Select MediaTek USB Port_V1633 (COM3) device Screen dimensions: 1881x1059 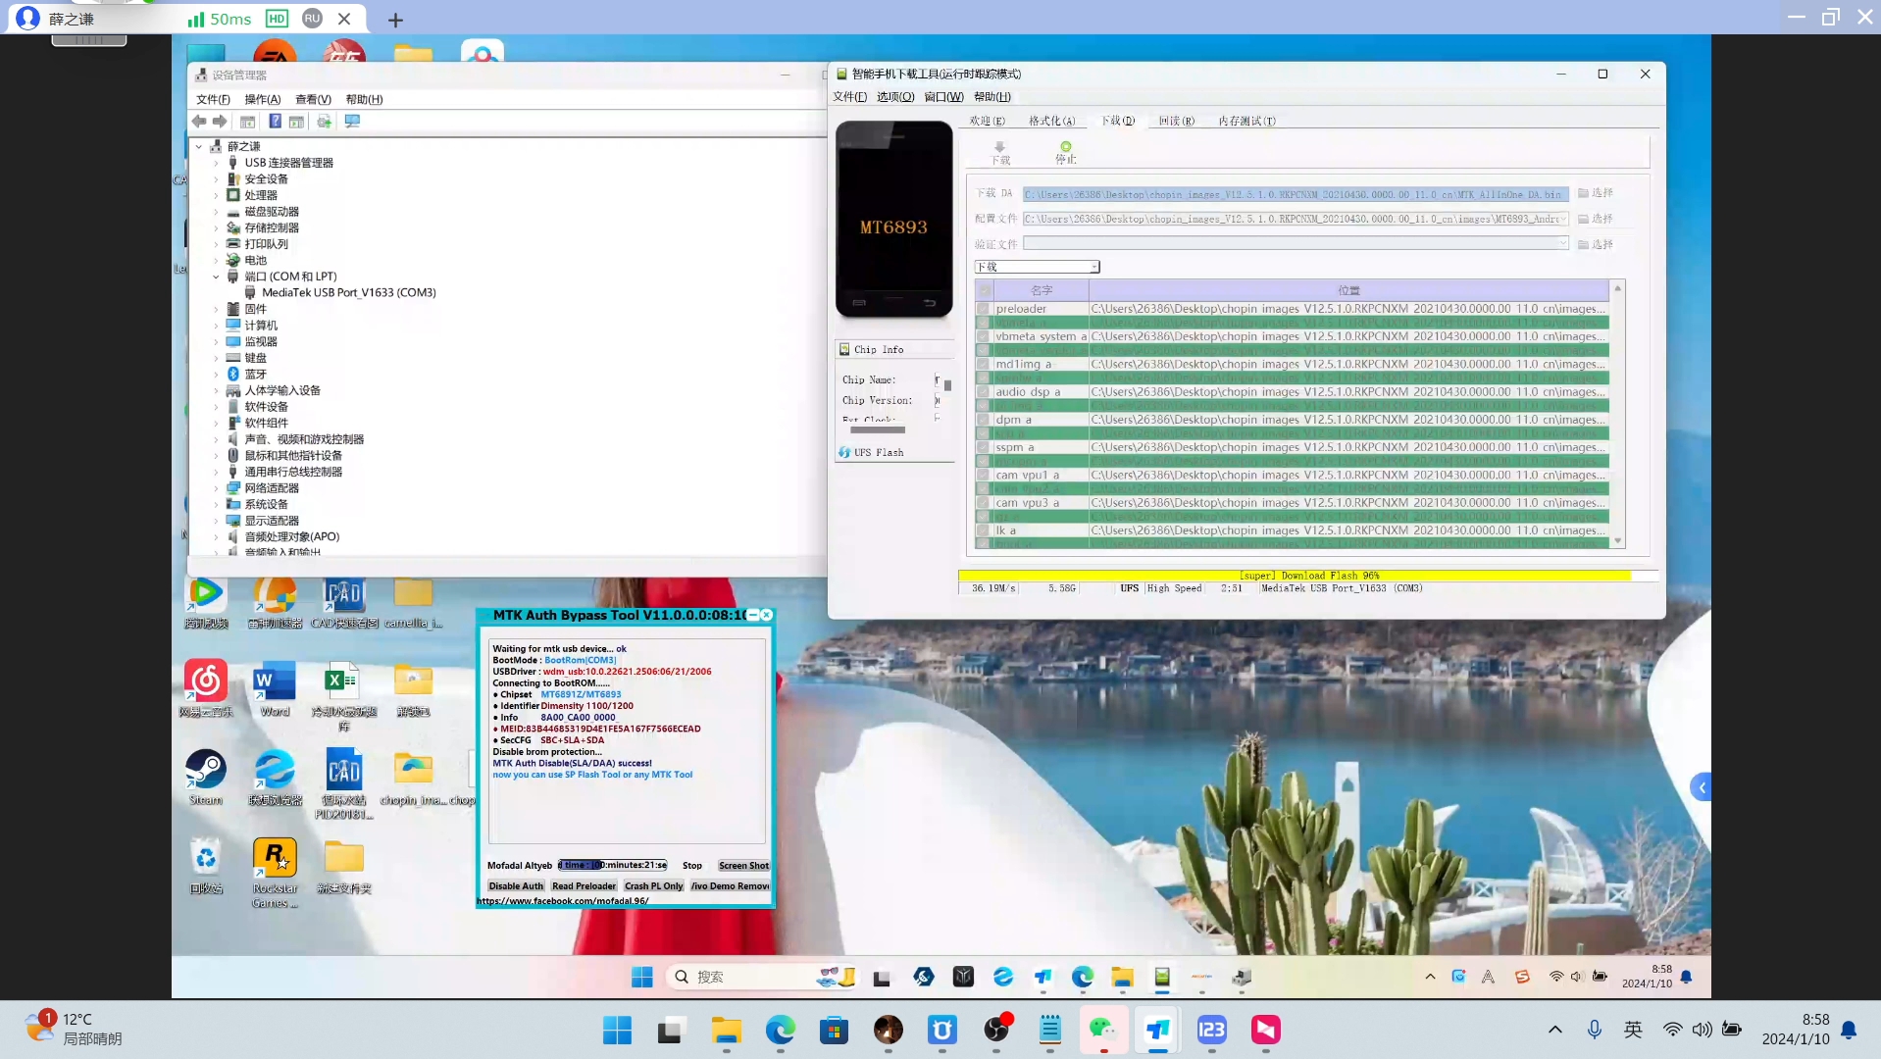pyautogui.click(x=348, y=292)
